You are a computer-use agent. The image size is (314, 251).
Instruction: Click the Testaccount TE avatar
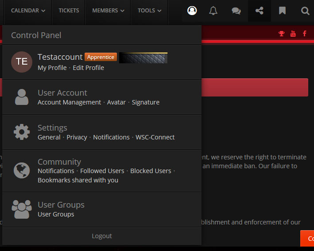22,62
